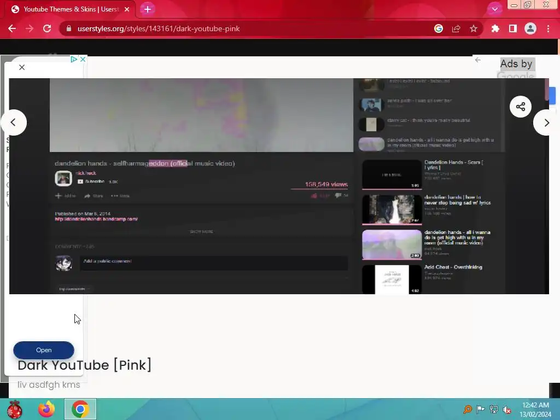This screenshot has height=420, width=560.
Task: Open Firefox from the taskbar
Action: click(x=46, y=409)
